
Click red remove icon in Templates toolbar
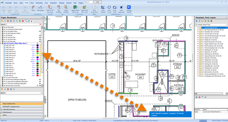(211, 21)
